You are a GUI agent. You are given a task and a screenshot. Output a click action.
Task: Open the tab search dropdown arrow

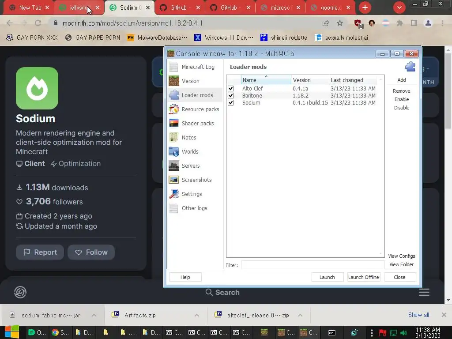pyautogui.click(x=399, y=8)
